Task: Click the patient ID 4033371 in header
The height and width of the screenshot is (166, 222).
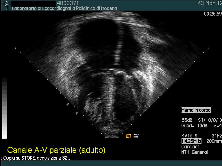Action: [x=68, y=3]
